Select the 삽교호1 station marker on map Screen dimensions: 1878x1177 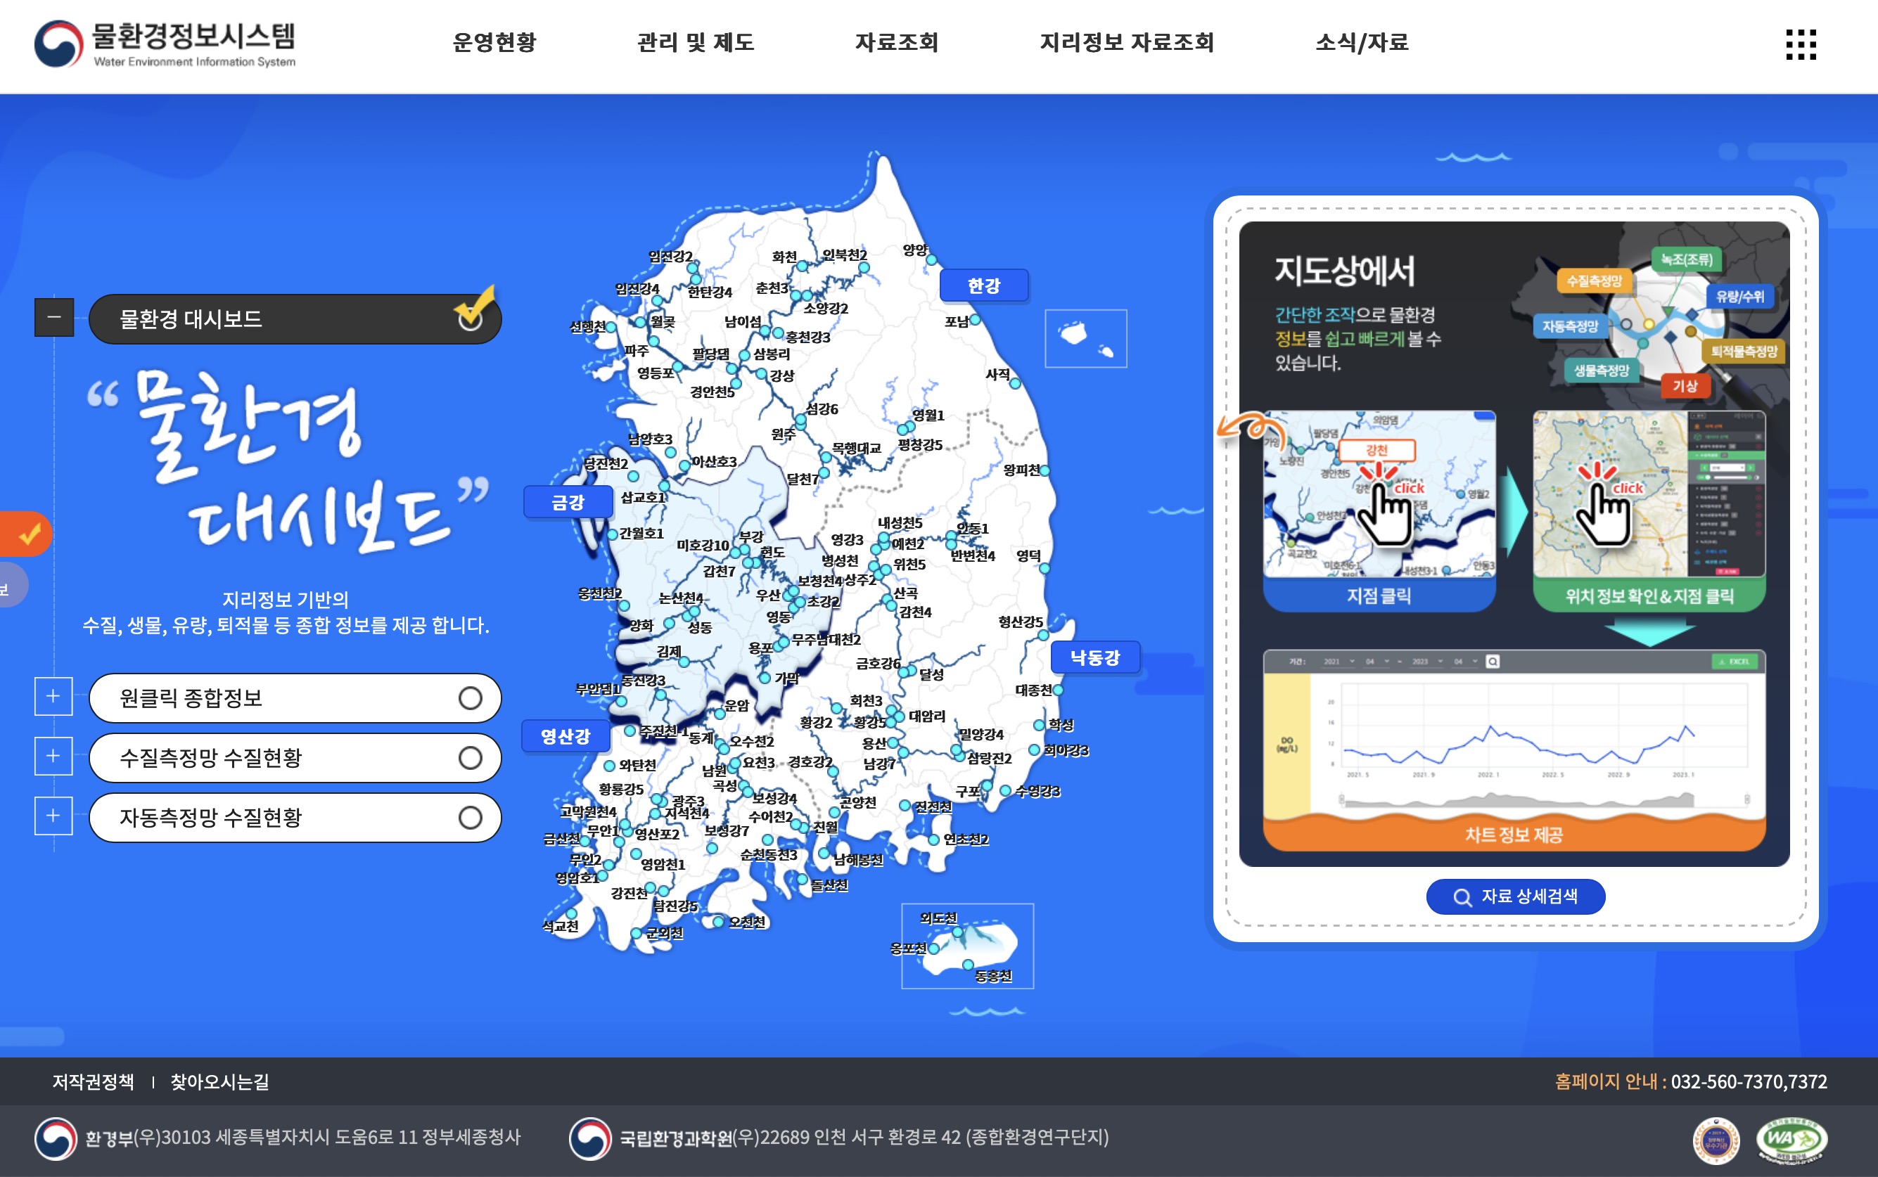tap(664, 486)
